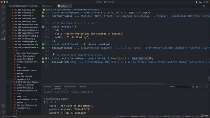Click the Quokka green indicator on line 282
210x118 pixels.
point(43,58)
